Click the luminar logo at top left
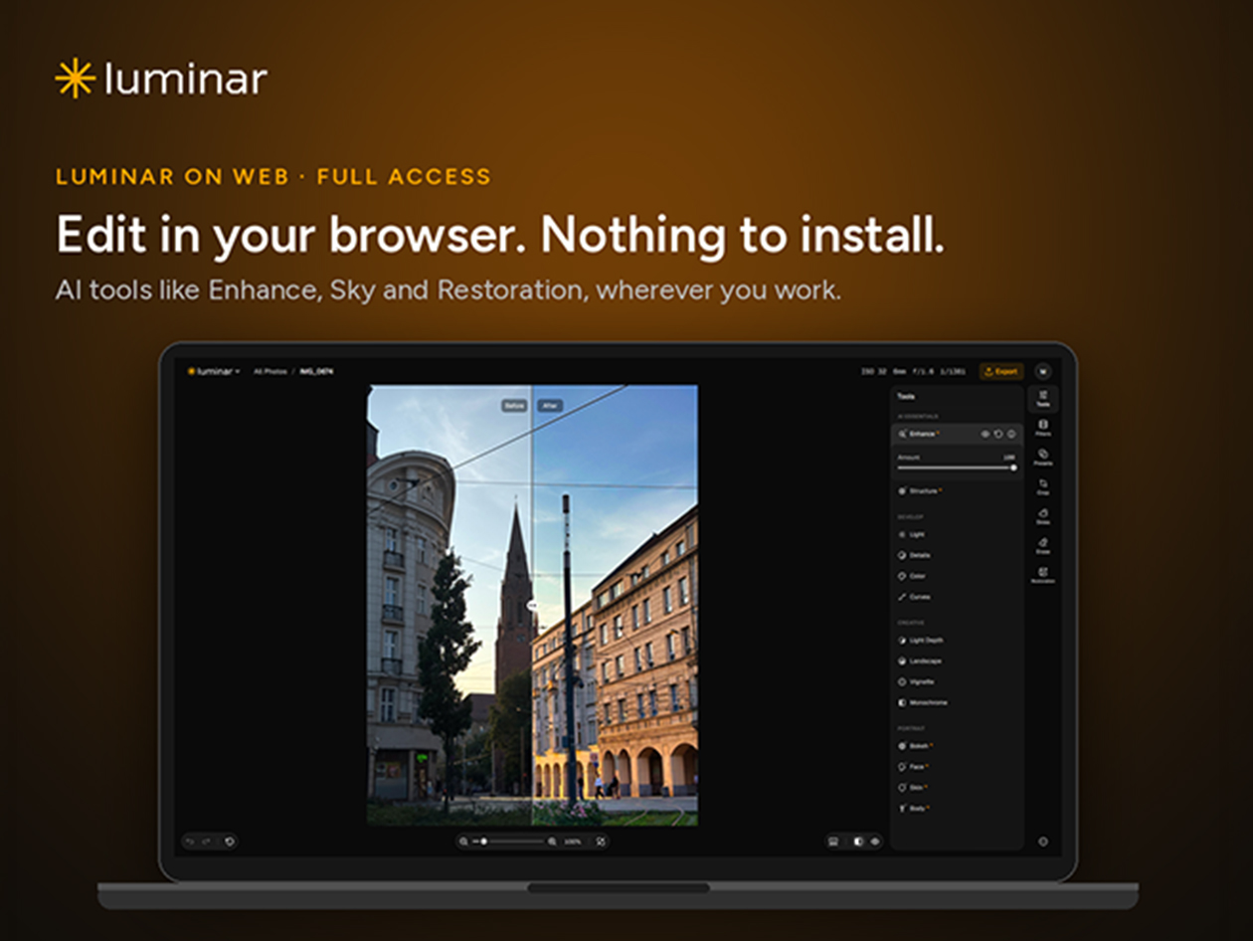 (160, 79)
